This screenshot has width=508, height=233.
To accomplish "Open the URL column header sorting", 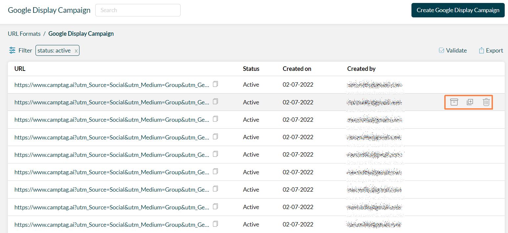I will (x=20, y=69).
